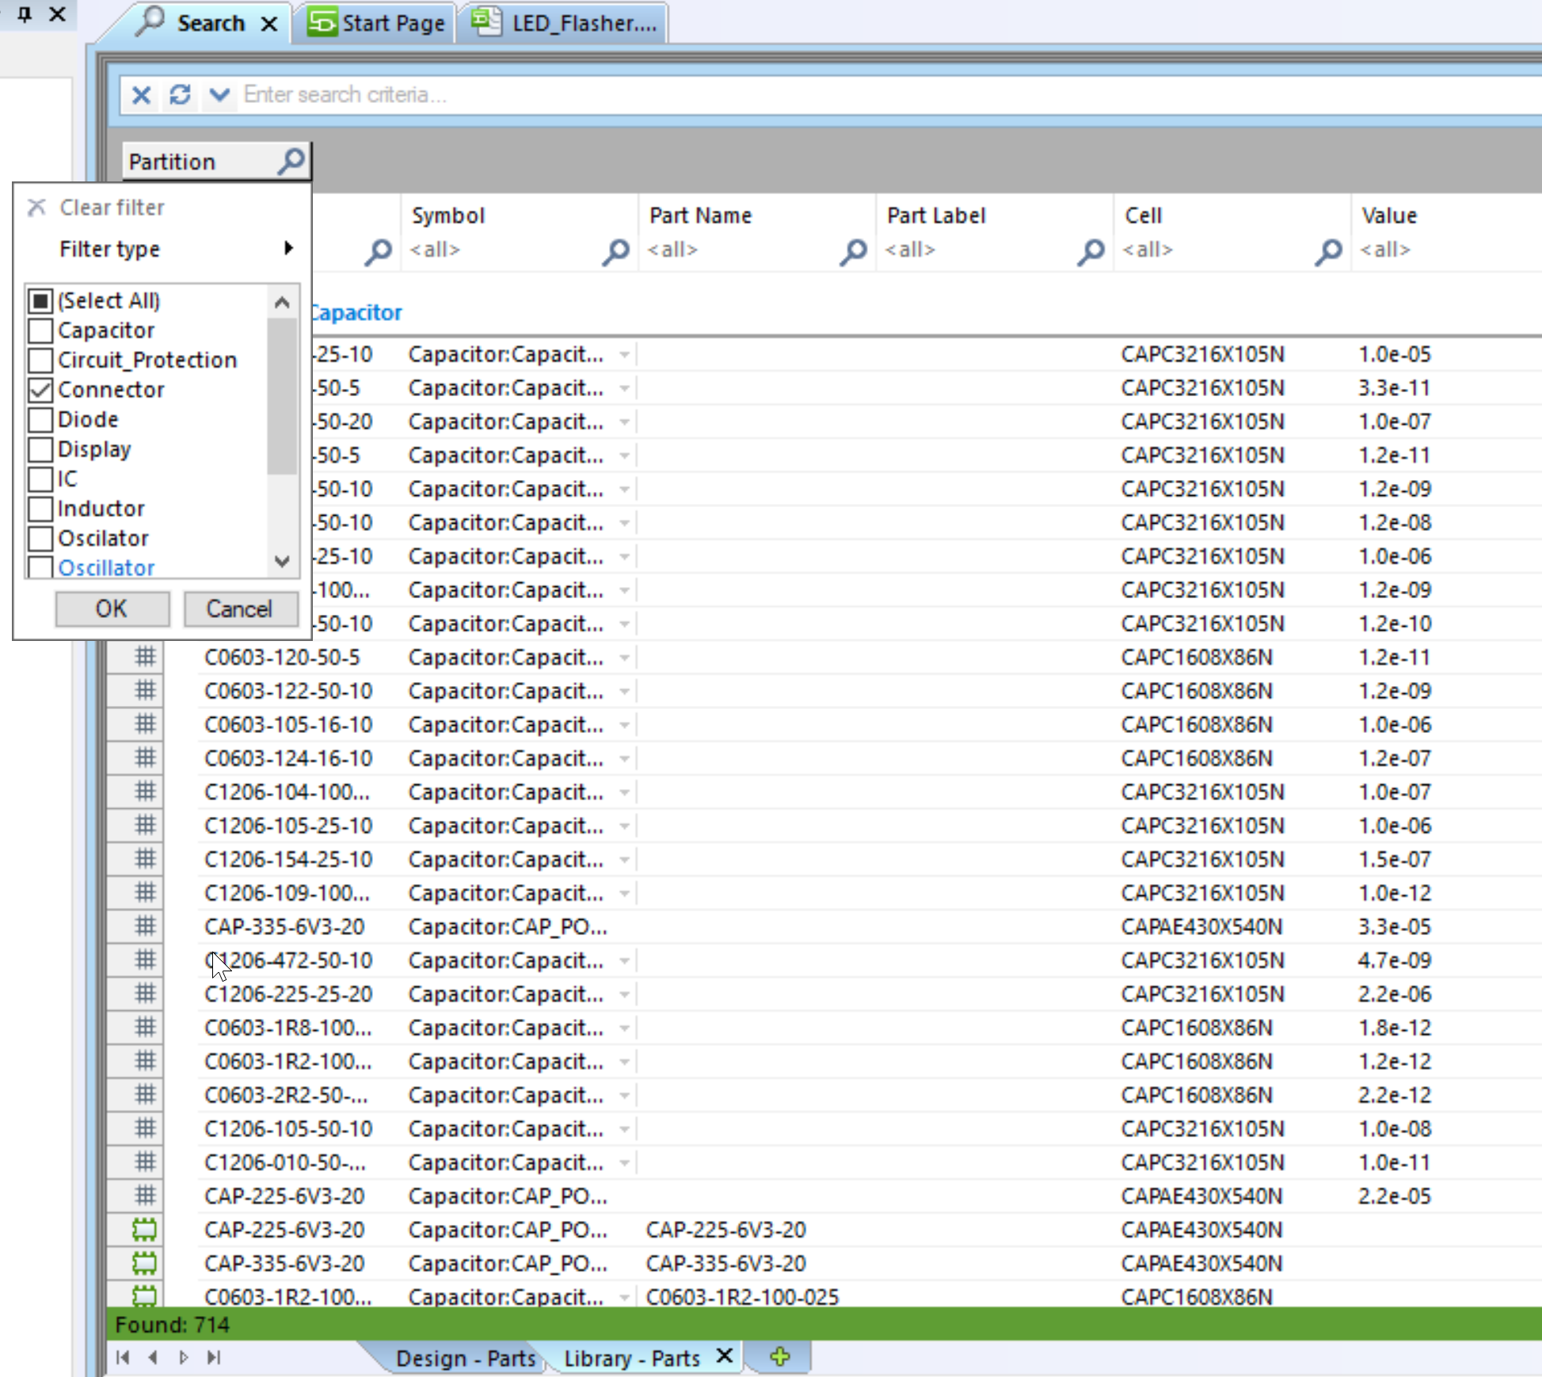Image resolution: width=1542 pixels, height=1377 pixels.
Task: Open symbol dropdown for C0603-122-50-10 row
Action: point(624,692)
